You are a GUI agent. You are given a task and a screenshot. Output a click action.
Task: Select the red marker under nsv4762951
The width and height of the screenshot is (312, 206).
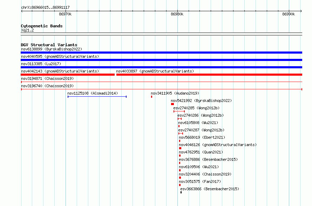tap(180, 156)
